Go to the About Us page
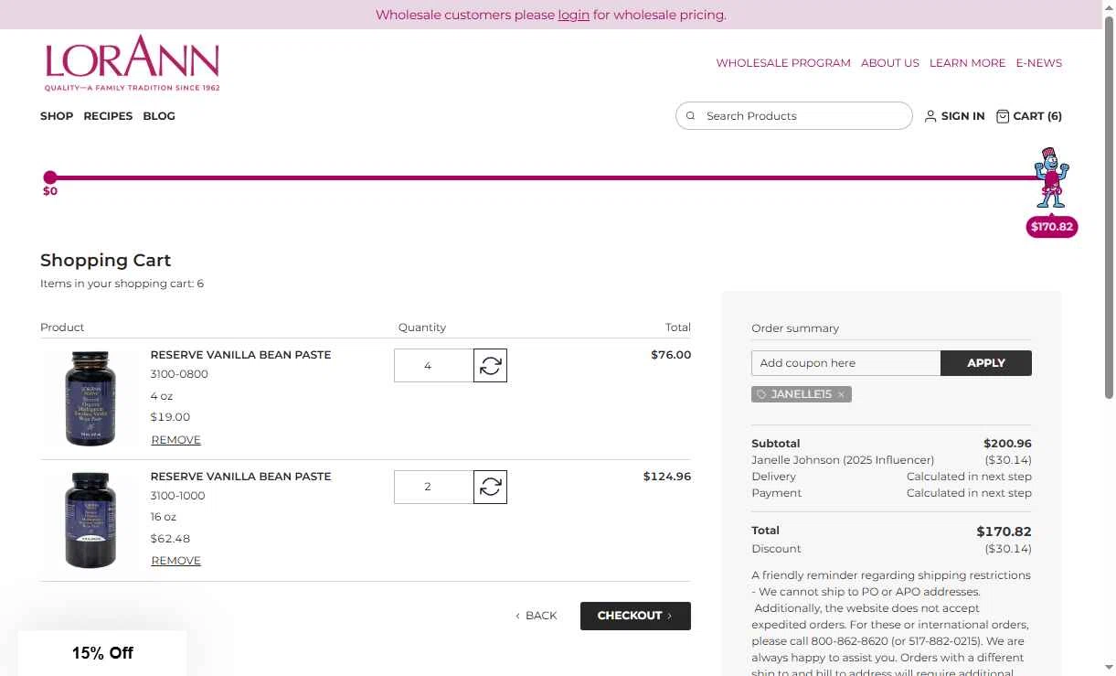 890,63
